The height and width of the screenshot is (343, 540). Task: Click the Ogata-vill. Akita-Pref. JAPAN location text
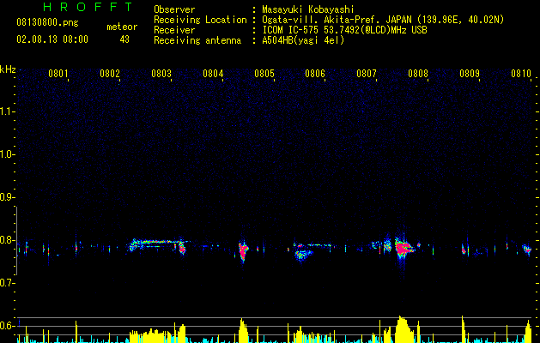click(383, 20)
